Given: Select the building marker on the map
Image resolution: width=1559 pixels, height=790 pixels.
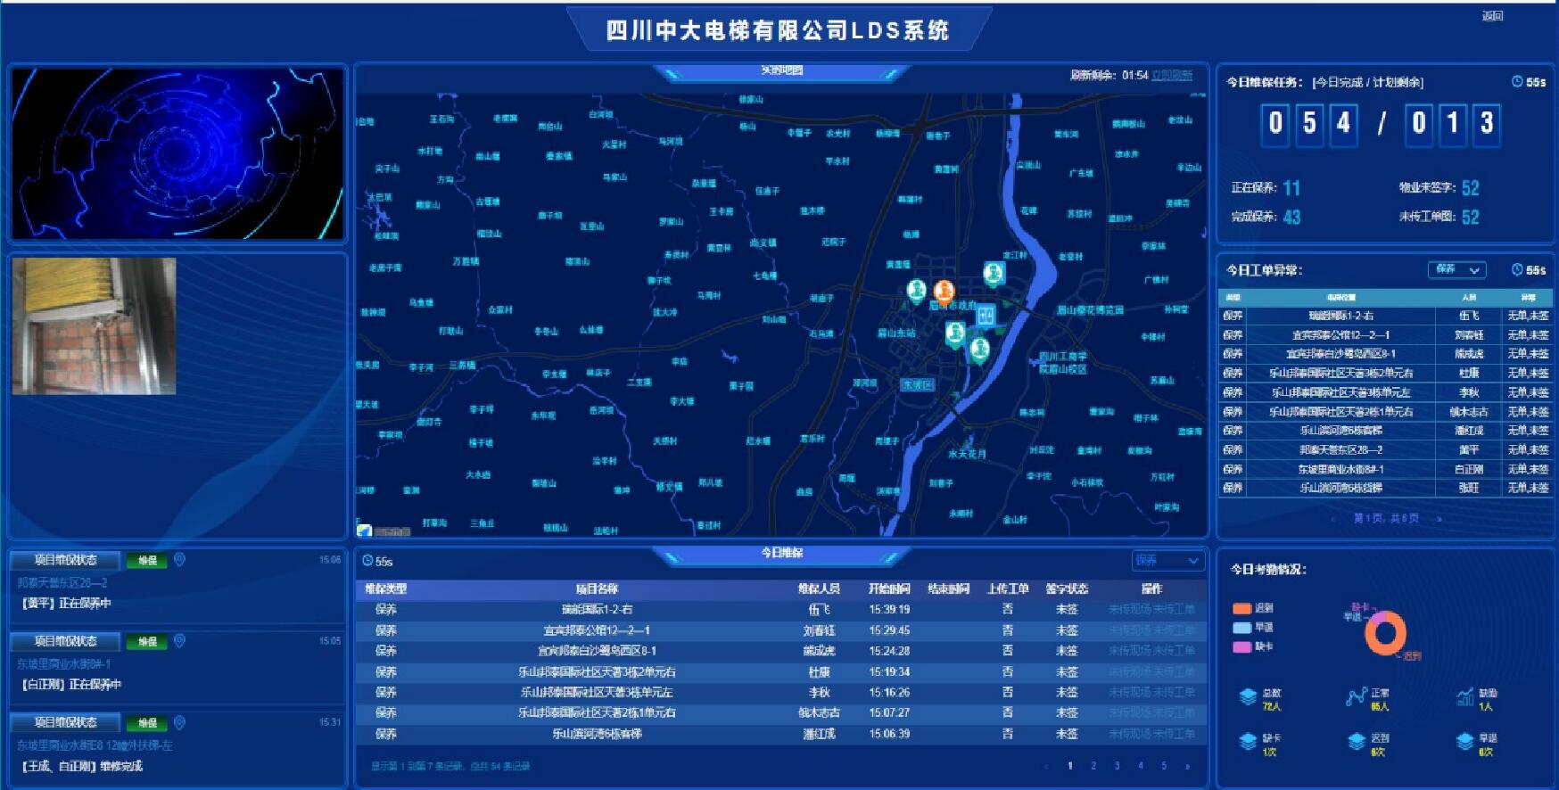Looking at the screenshot, I should click(x=986, y=315).
